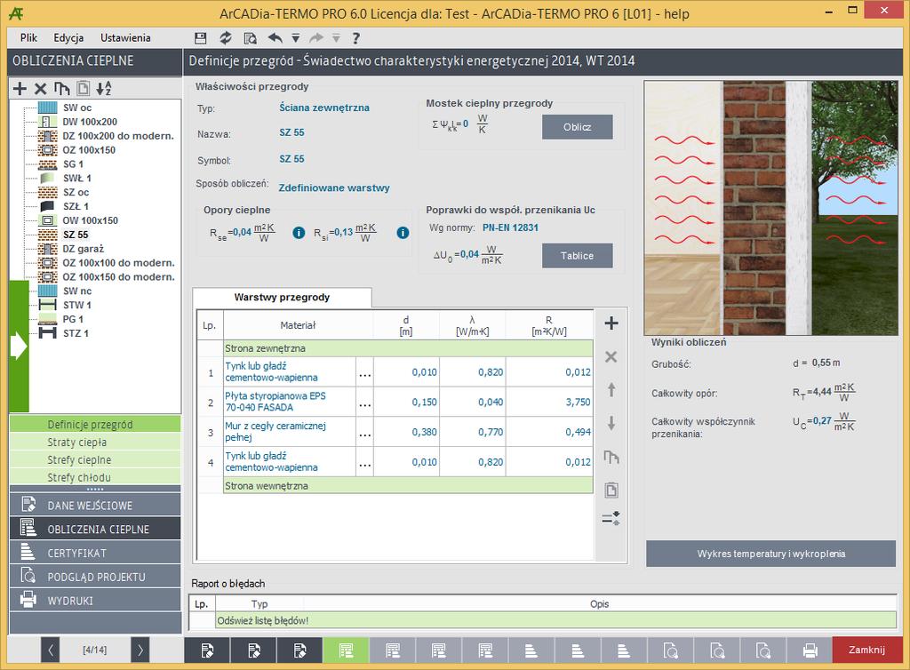
Task: Open the undo history dropdown arrow
Action: [295, 38]
